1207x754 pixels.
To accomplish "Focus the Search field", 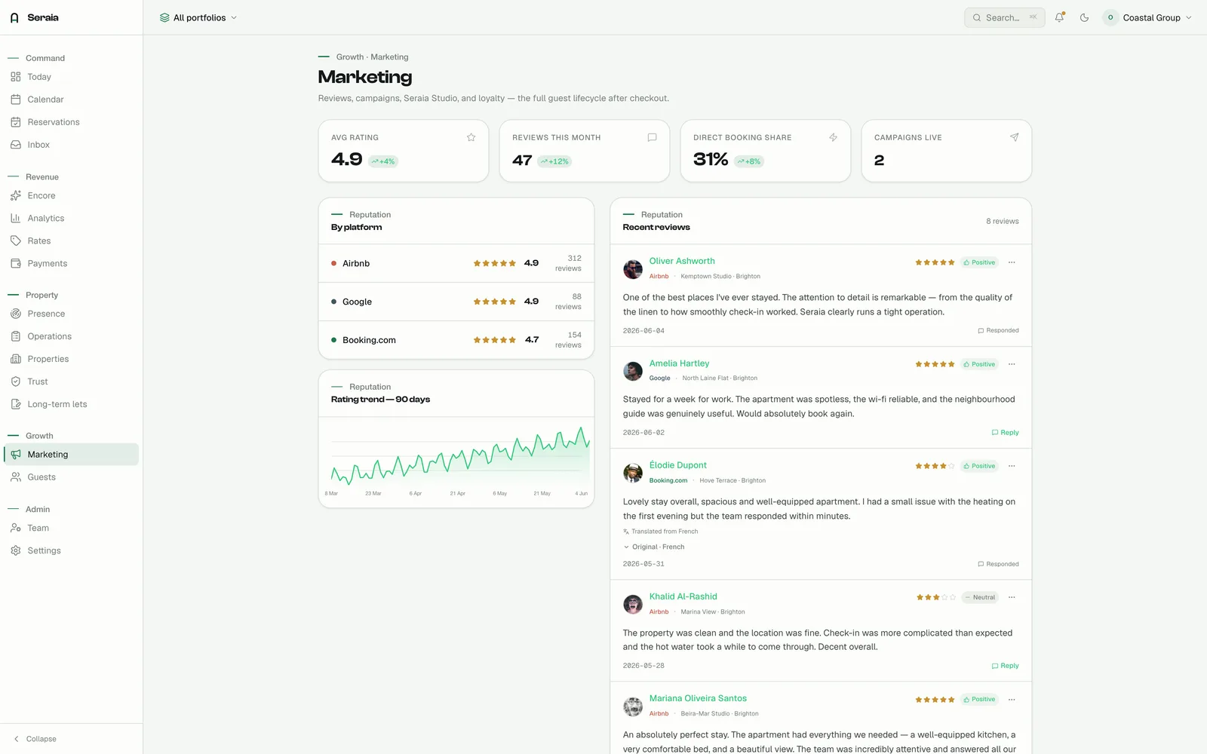I will 1004,17.
